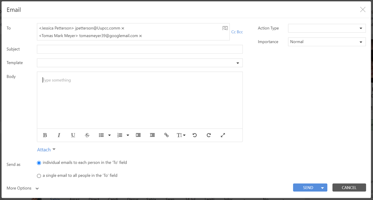This screenshot has height=200, width=373.
Task: Select individual emails to each person option
Action: pos(39,163)
